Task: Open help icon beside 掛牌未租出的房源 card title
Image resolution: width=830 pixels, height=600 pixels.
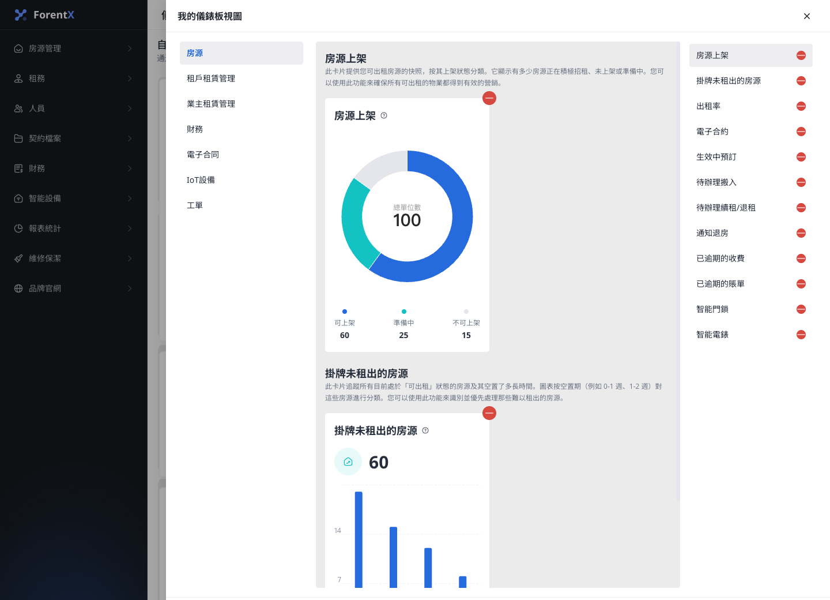Action: click(x=425, y=430)
